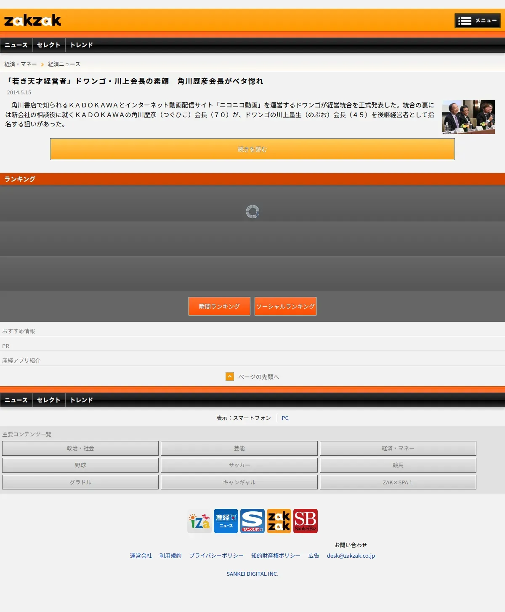
Task: Click the 続きを読む button
Action: [x=252, y=149]
